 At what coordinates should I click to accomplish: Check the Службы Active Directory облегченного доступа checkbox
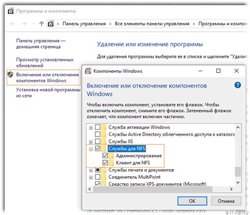pos(98,134)
